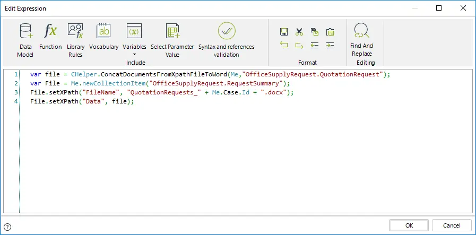Insert a Function with the fx icon

[x=50, y=37]
